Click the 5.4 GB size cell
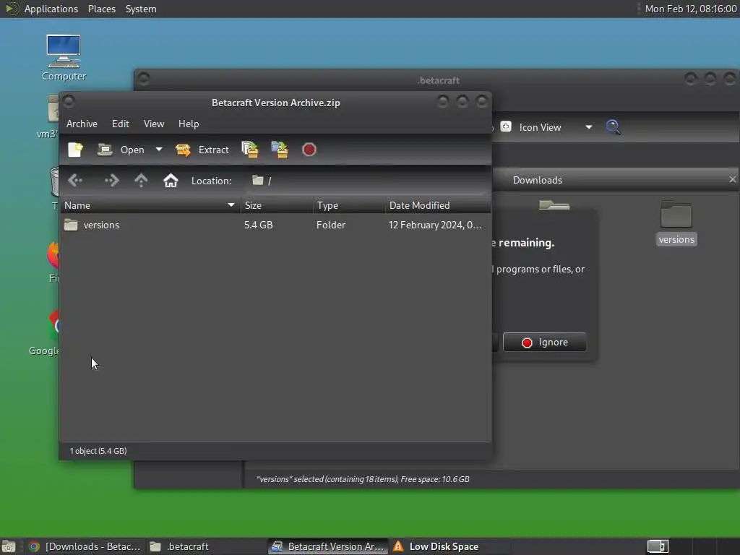Image resolution: width=740 pixels, height=555 pixels. tap(259, 225)
